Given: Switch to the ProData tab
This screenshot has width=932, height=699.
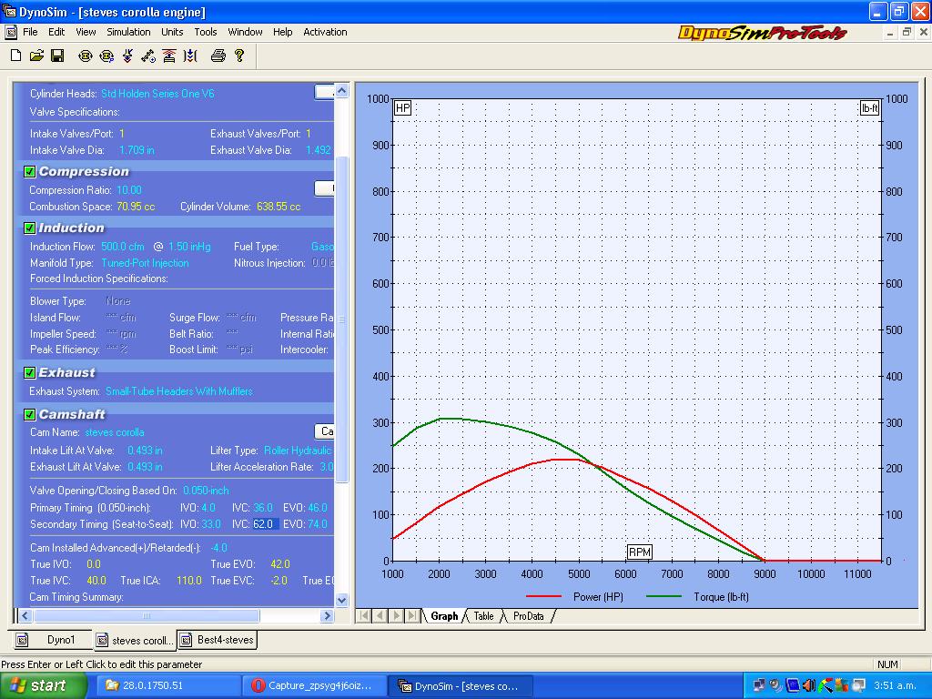Looking at the screenshot, I should click(529, 616).
